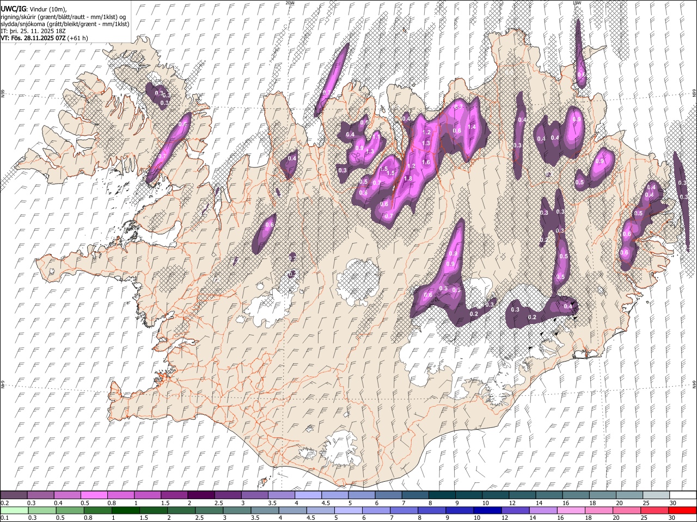697x522 pixels.
Task: Click the 1.6 snowfall value on the map
Action: tap(426, 162)
